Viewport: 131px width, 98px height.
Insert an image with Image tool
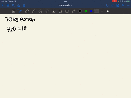point(60,11)
